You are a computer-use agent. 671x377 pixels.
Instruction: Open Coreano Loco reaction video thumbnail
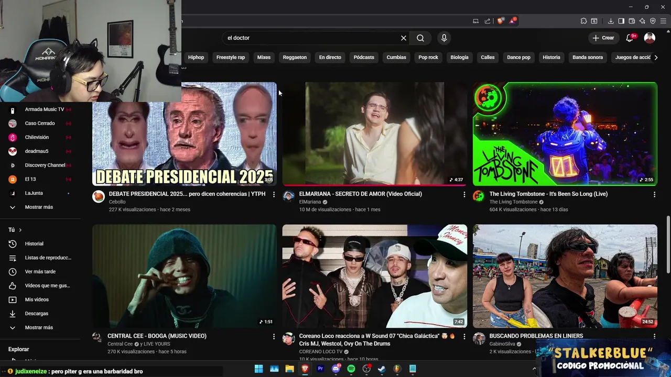[375, 276]
